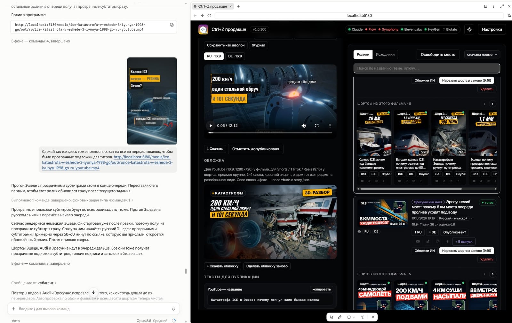This screenshot has height=323, width=512.
Task: Click the Instagram icon in Эресуннский мост card
Action: 437,241
